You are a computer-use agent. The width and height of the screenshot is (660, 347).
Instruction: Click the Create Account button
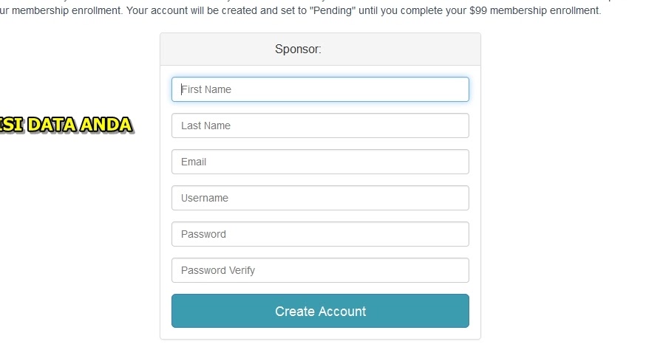(x=320, y=311)
